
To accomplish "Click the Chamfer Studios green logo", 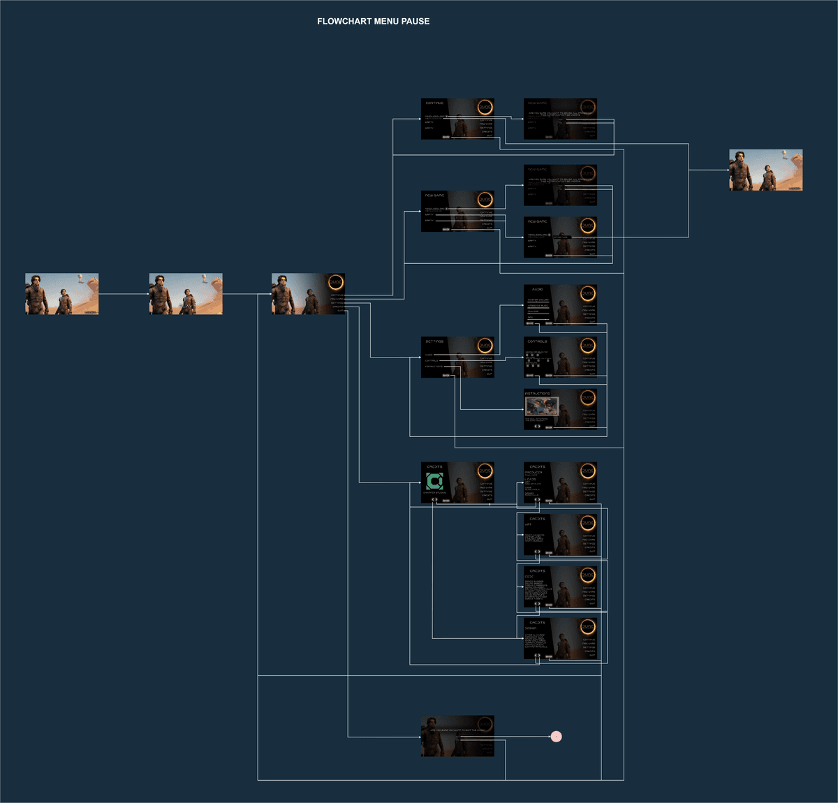I will click(434, 481).
